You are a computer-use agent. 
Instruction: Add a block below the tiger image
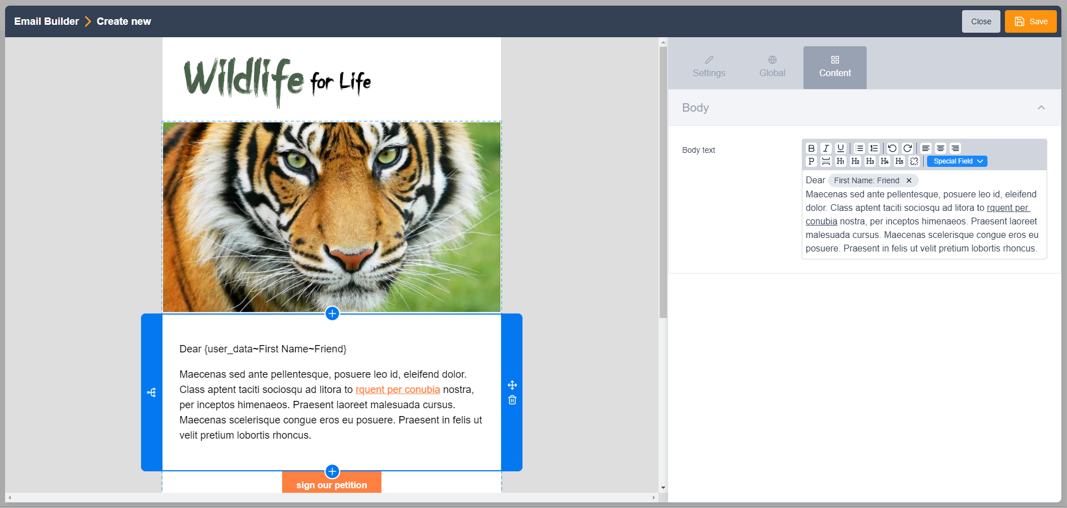[x=332, y=313]
